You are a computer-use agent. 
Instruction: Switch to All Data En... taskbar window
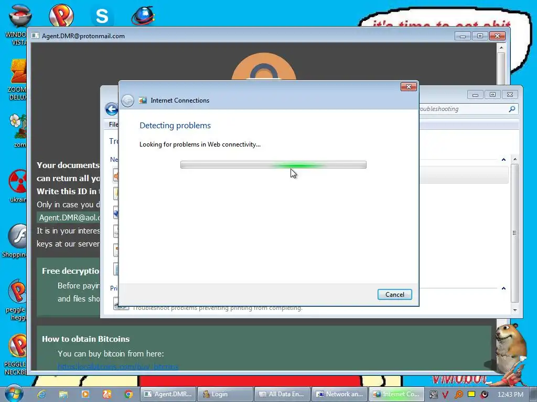(x=282, y=394)
